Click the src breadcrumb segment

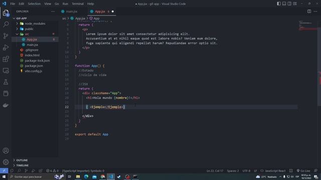click(64, 18)
